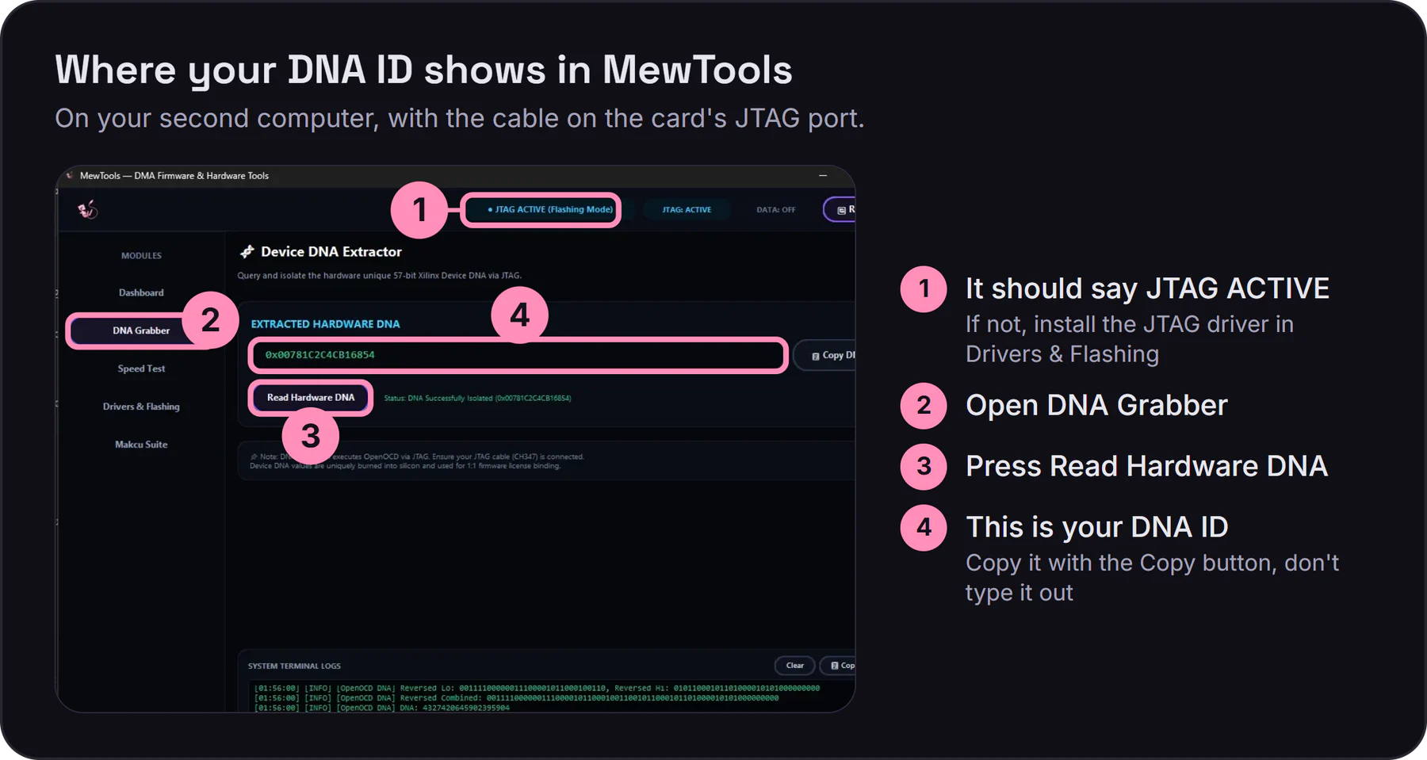Click the Status: DNA Successfully Isolated text
Viewport: 1427px width, 760px height.
point(477,398)
